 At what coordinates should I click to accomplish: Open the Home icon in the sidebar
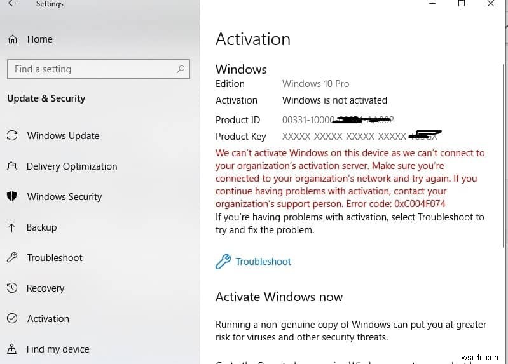tap(13, 39)
